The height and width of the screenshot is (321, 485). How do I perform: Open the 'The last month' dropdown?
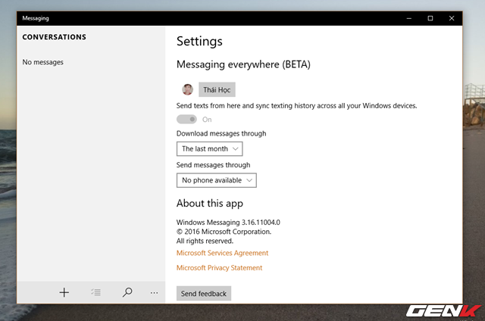[x=210, y=149]
